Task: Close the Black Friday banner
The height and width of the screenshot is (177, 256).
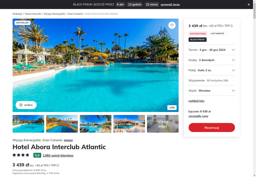Action: (249, 4)
